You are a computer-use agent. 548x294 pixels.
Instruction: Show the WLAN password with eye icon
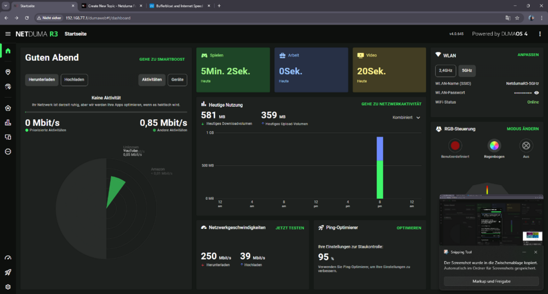coord(536,93)
